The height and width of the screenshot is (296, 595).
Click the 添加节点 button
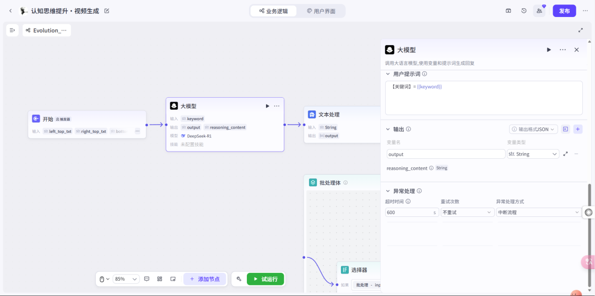[x=204, y=279]
